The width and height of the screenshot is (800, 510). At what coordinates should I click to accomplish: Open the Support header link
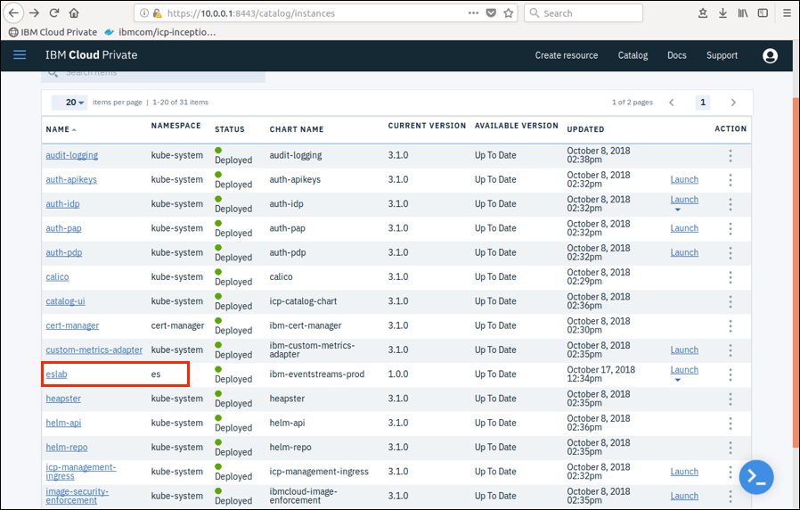pyautogui.click(x=722, y=55)
